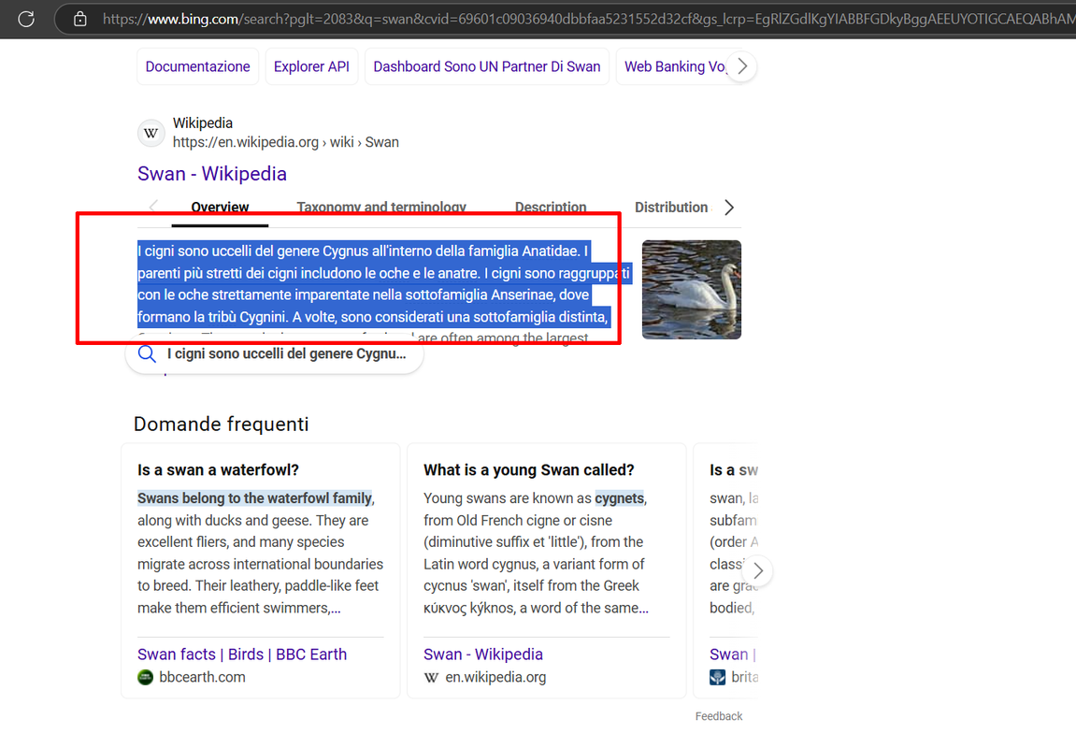Click the en.wikipedia.org source text
The height and width of the screenshot is (748, 1076).
[x=495, y=677]
